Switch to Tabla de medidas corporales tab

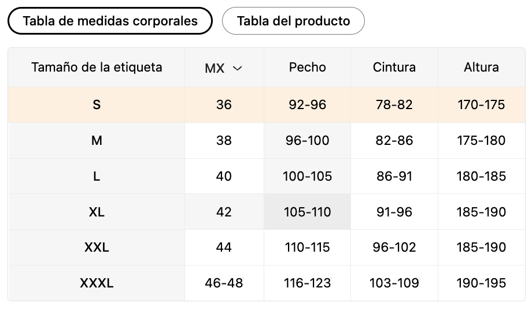[x=110, y=21]
